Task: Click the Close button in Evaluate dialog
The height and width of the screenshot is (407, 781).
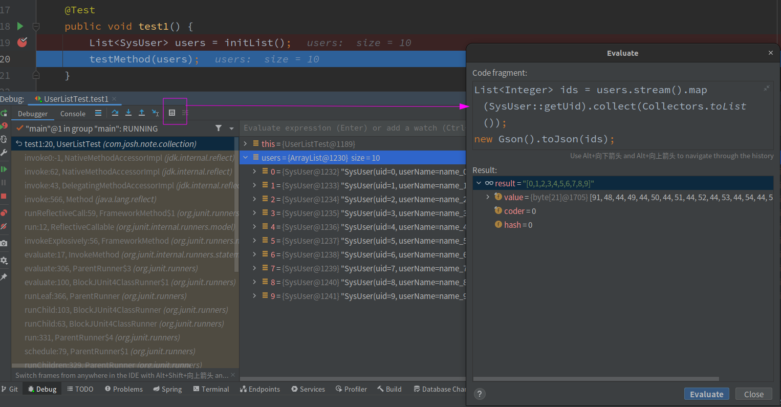Action: [753, 394]
